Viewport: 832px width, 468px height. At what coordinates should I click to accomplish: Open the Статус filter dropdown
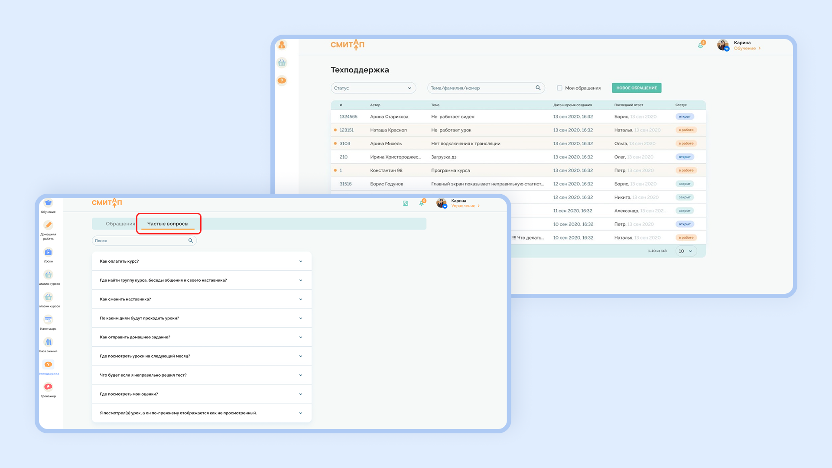point(373,88)
